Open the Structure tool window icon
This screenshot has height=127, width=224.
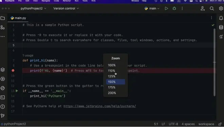[3, 27]
